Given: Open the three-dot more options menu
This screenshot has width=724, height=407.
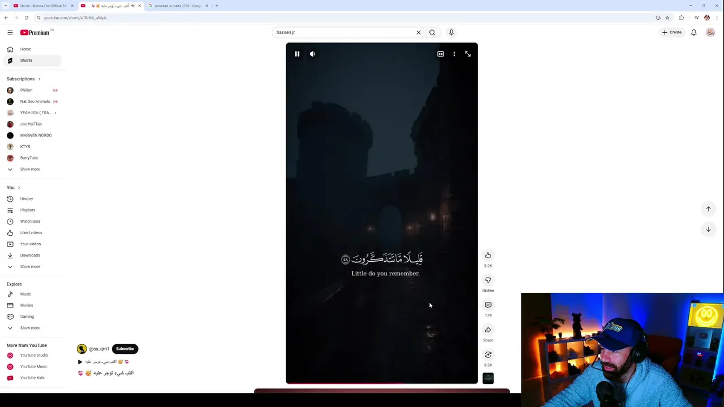Looking at the screenshot, I should point(454,54).
